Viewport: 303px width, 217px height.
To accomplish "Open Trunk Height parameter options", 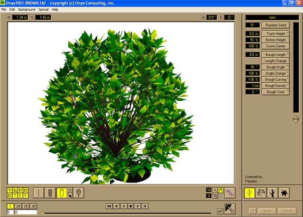I will pyautogui.click(x=276, y=34).
